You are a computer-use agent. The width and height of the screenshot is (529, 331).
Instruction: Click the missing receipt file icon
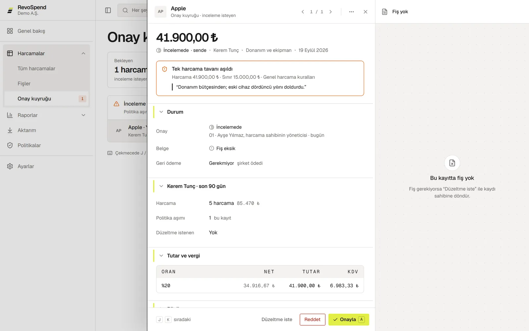pos(452,163)
